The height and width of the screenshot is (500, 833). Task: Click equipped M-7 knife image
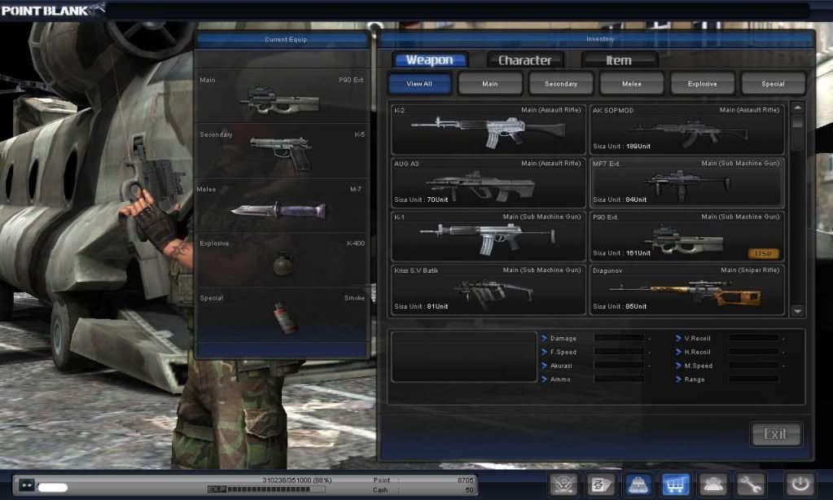point(278,211)
